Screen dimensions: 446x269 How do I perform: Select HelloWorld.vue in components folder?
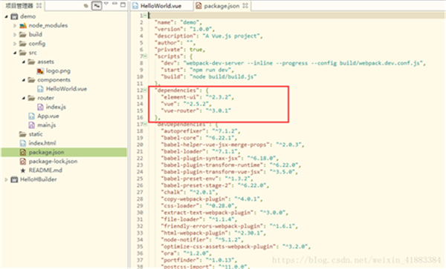(x=66, y=89)
